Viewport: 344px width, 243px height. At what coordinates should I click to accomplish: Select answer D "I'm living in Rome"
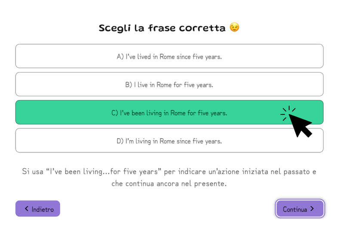pyautogui.click(x=169, y=141)
